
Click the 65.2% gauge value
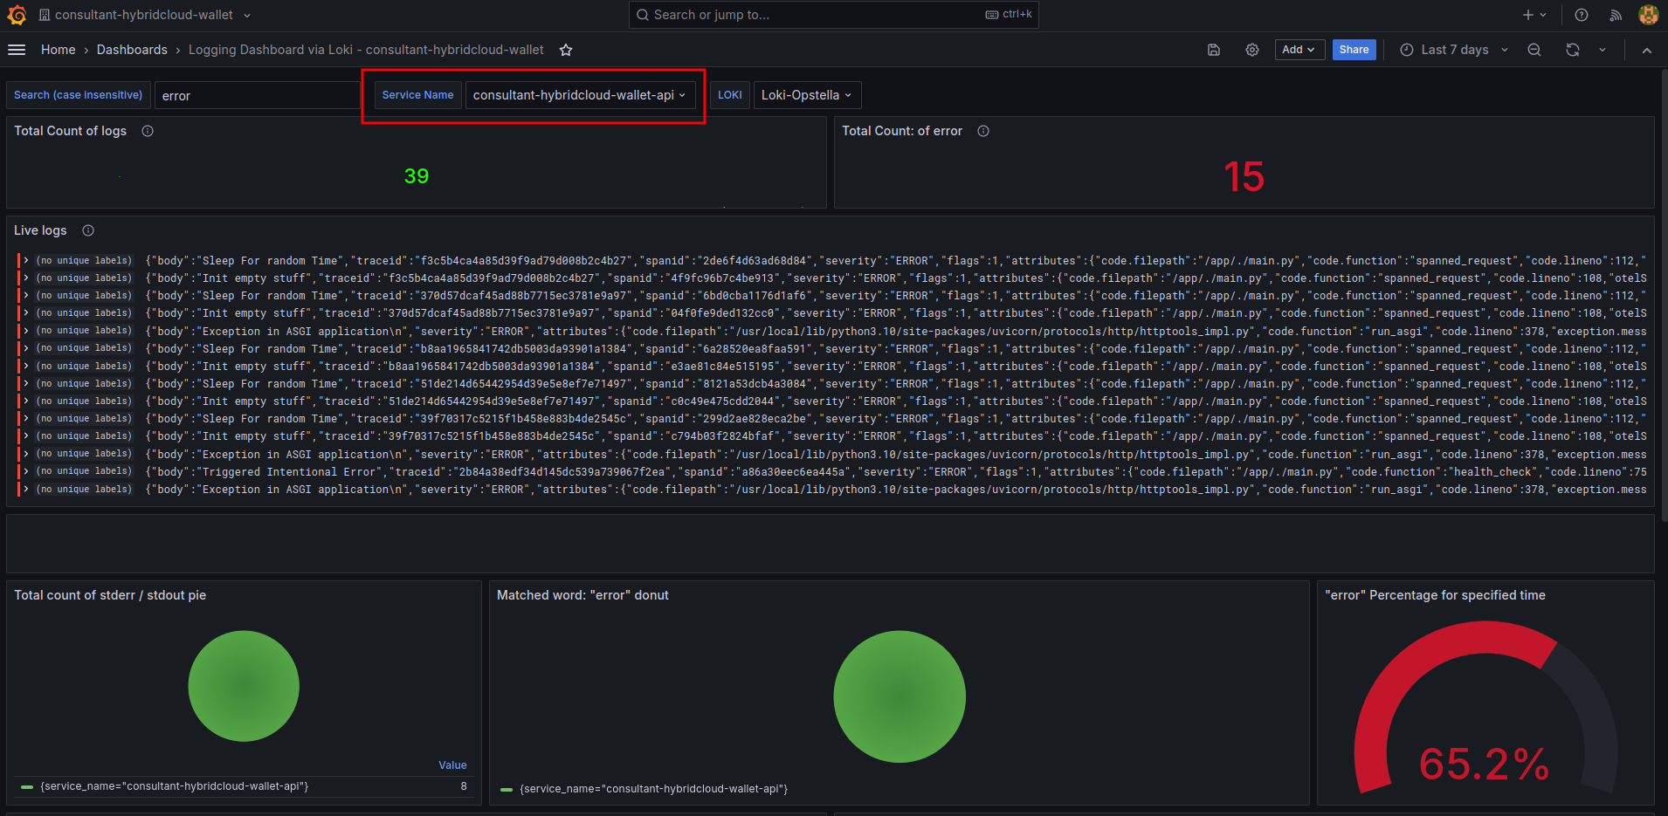coord(1484,764)
